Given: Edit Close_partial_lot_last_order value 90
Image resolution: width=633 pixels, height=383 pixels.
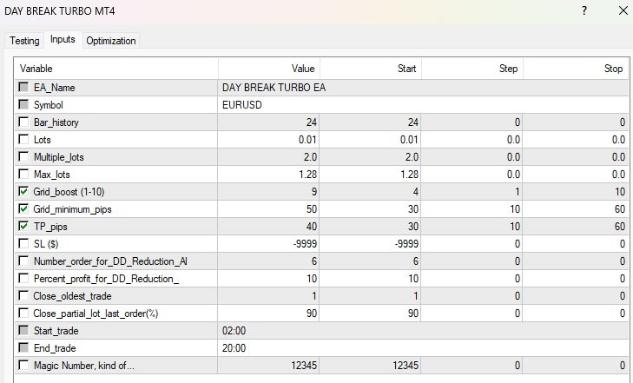Looking at the screenshot, I should [x=268, y=314].
